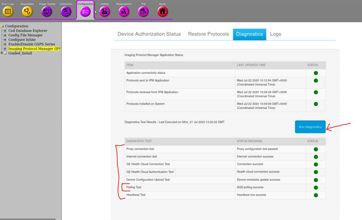
Task: Click 'Internet connection success' message
Action: point(255,157)
